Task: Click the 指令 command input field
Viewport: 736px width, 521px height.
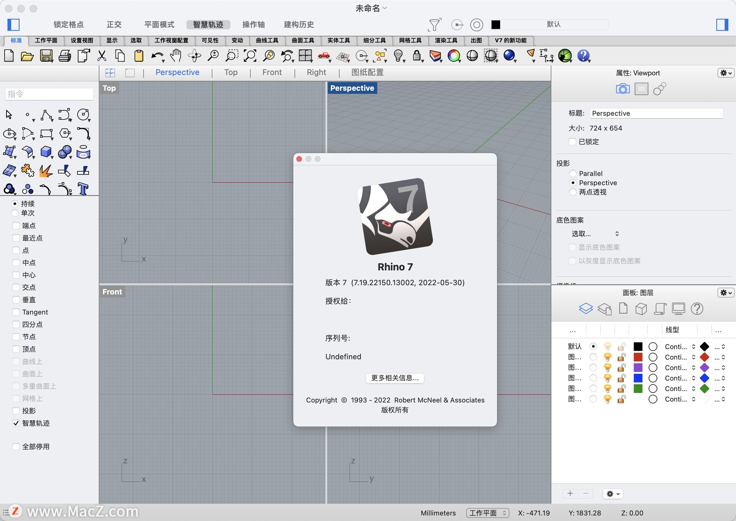Action: (49, 94)
